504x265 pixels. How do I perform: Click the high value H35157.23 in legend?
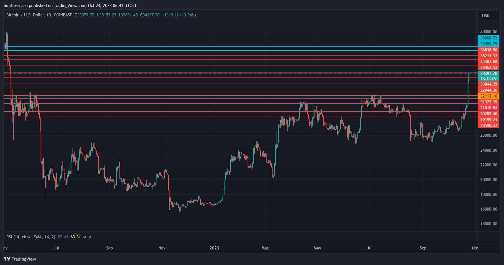click(106, 15)
